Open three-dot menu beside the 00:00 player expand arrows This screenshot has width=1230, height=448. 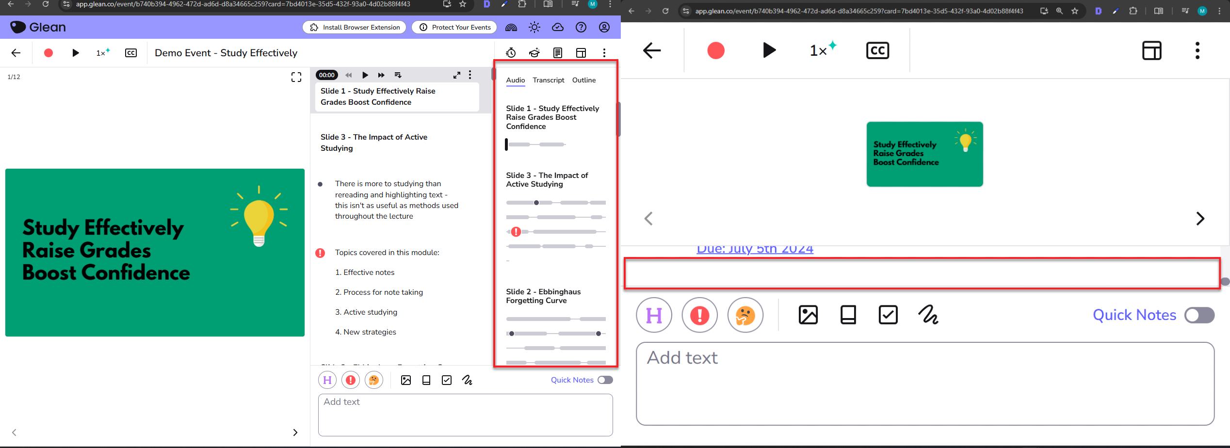[x=470, y=75]
